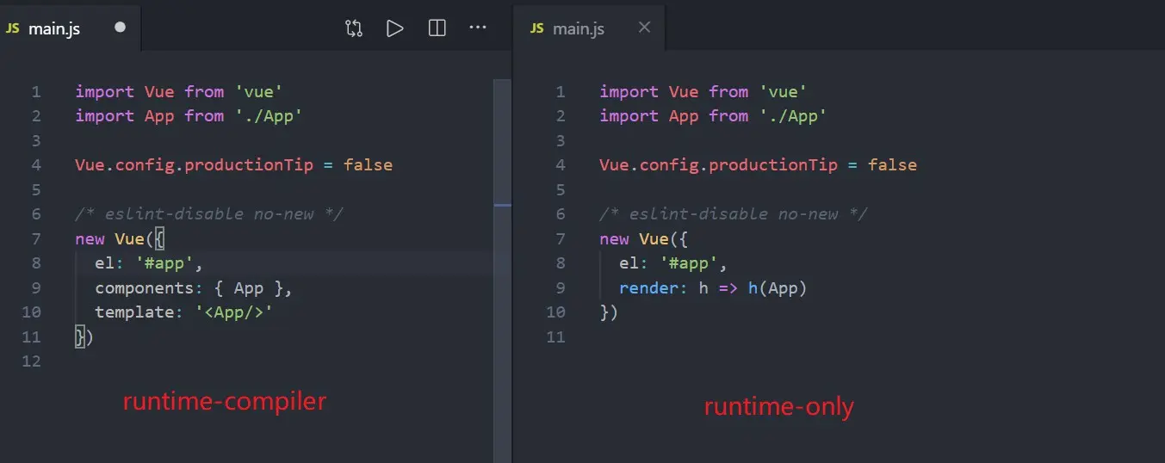Split the editor with split icon
The height and width of the screenshot is (463, 1165).
click(x=437, y=28)
